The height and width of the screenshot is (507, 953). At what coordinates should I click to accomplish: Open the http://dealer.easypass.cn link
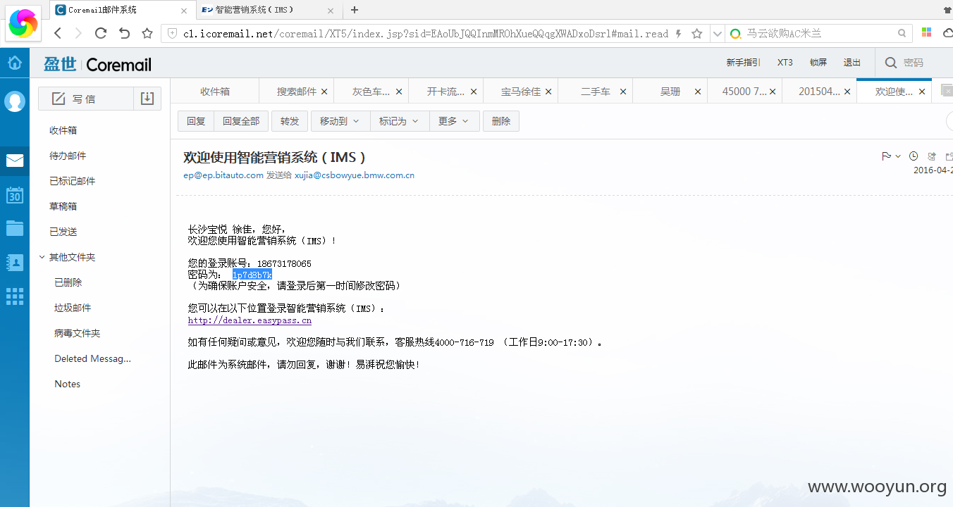pos(250,320)
